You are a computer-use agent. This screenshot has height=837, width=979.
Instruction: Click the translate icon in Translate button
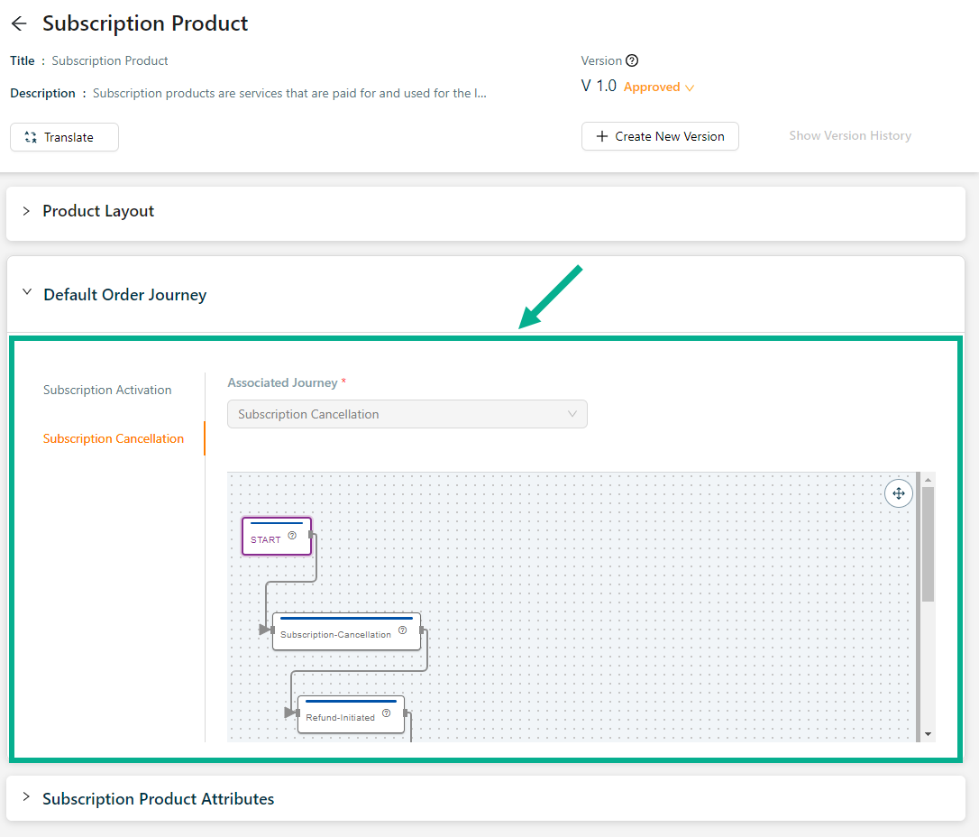[x=31, y=137]
